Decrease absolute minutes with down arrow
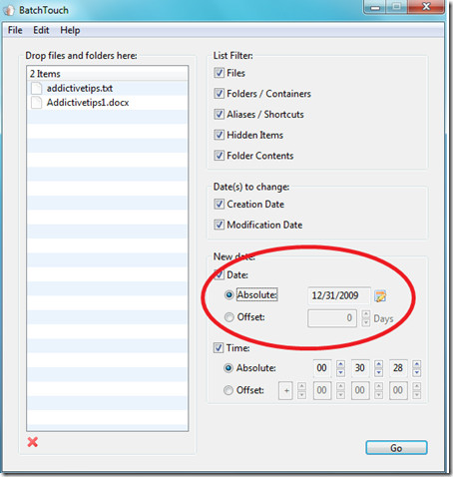 [379, 372]
